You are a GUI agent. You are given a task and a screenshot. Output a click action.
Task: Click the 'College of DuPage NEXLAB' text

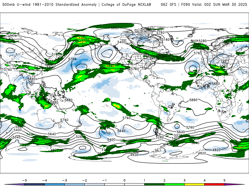[x=126, y=4]
